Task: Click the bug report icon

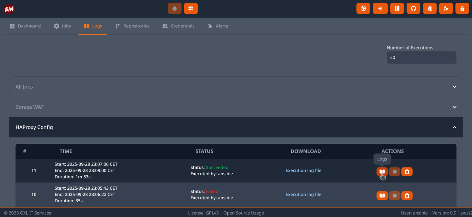Action: [430, 8]
